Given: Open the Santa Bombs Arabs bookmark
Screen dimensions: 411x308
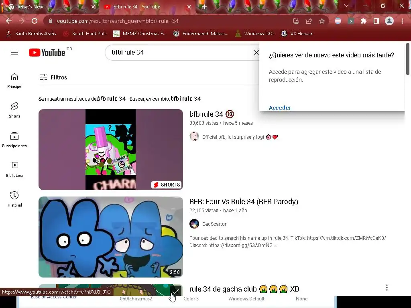Looking at the screenshot, I should pos(31,34).
